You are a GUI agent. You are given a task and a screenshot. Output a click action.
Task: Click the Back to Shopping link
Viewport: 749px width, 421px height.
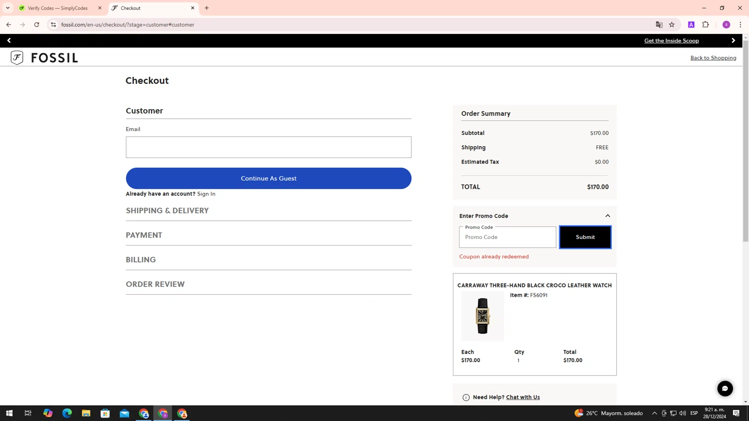pyautogui.click(x=713, y=58)
